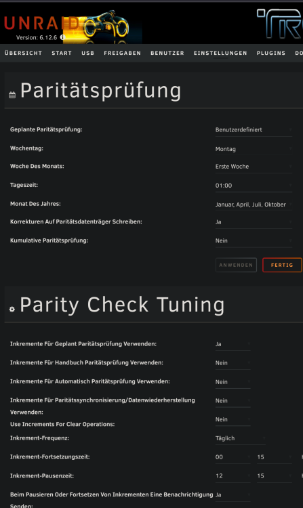303x508 pixels.
Task: Click the FERTIG button
Action: point(282,265)
